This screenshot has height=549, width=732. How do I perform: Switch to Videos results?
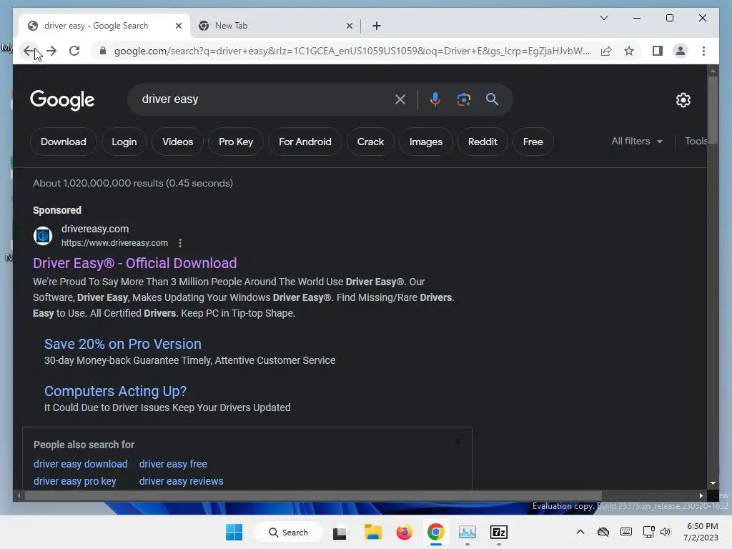[x=177, y=142]
